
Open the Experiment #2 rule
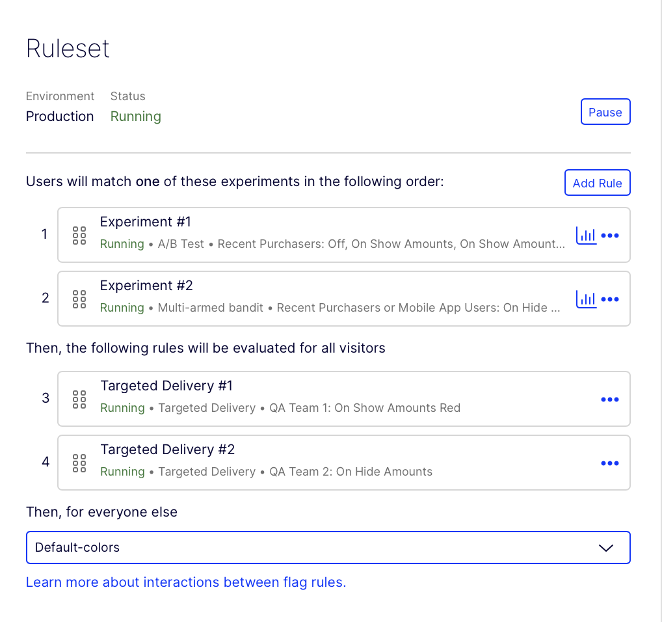[146, 286]
